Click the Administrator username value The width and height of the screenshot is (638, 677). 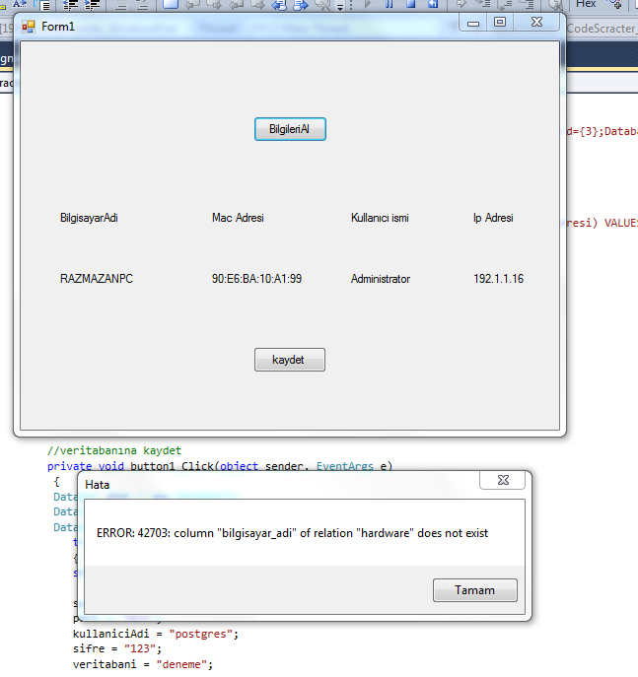pos(381,279)
